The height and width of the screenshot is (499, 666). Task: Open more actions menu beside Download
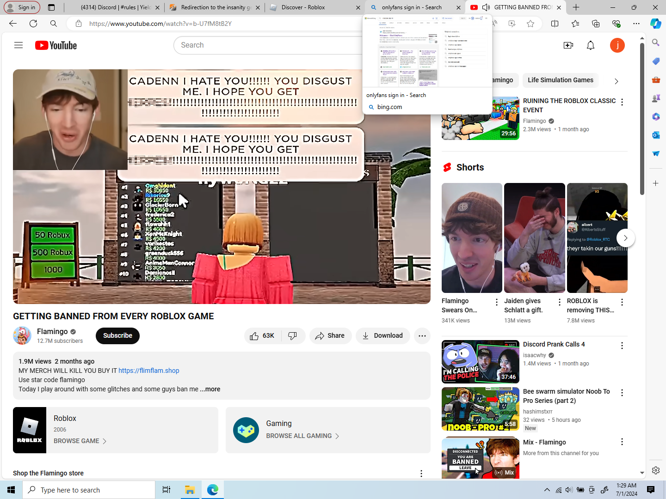422,336
